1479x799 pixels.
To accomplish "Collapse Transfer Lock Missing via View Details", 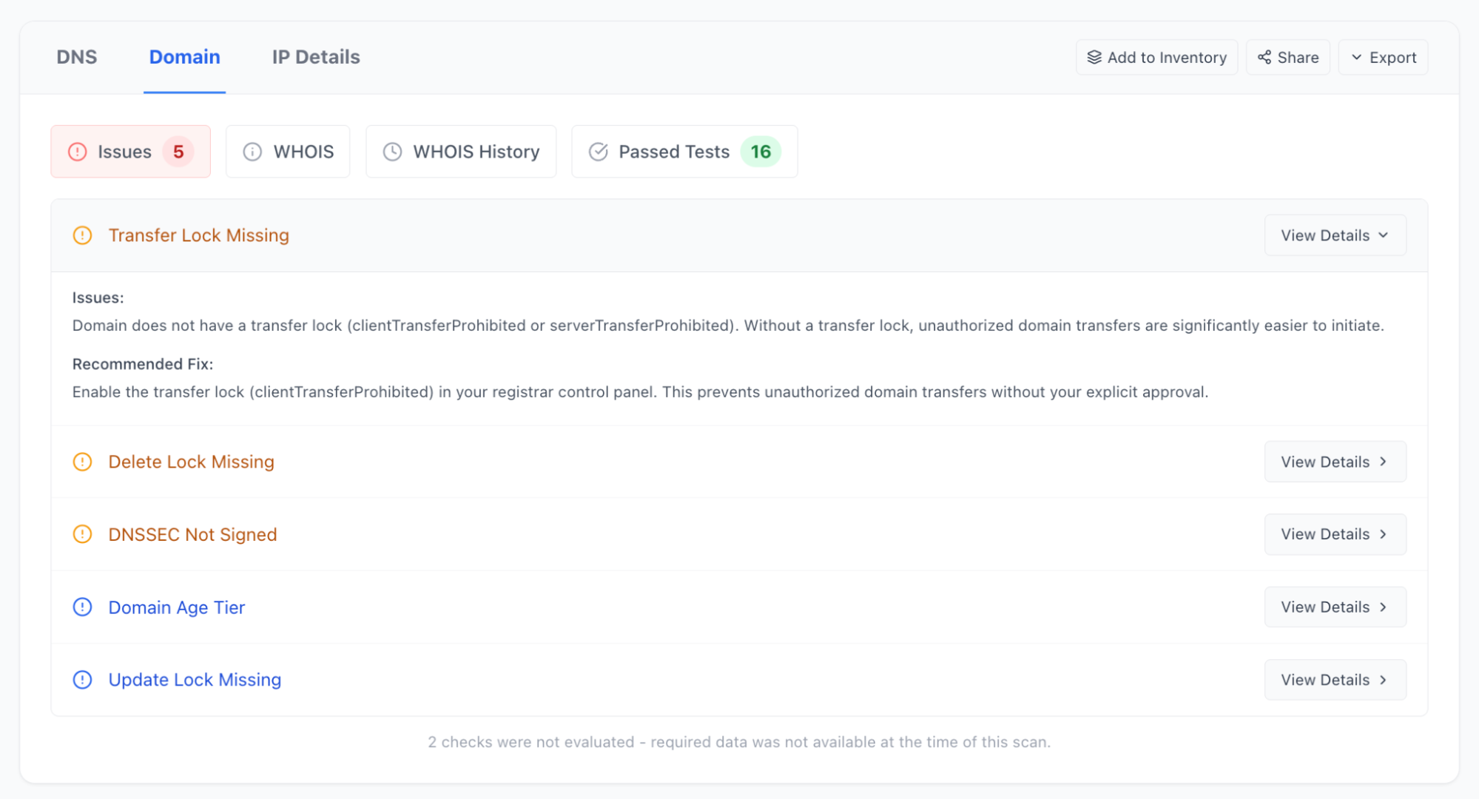I will click(x=1335, y=235).
